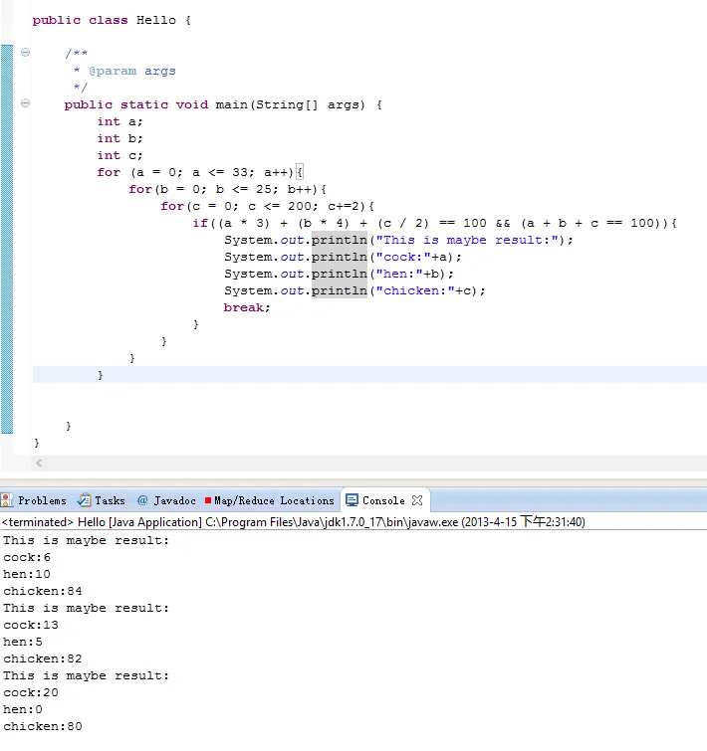
Task: Click println in the "This is maybe result:" statement
Action: pyautogui.click(x=340, y=240)
